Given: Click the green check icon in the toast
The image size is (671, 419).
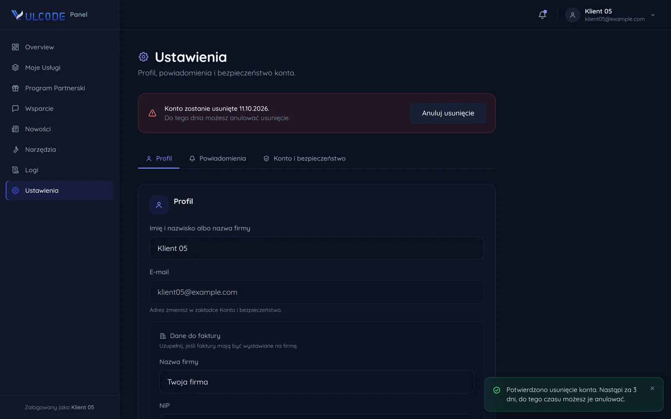Looking at the screenshot, I should 497,390.
